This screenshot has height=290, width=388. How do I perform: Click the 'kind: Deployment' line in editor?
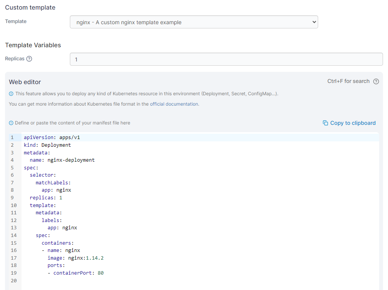(x=47, y=145)
